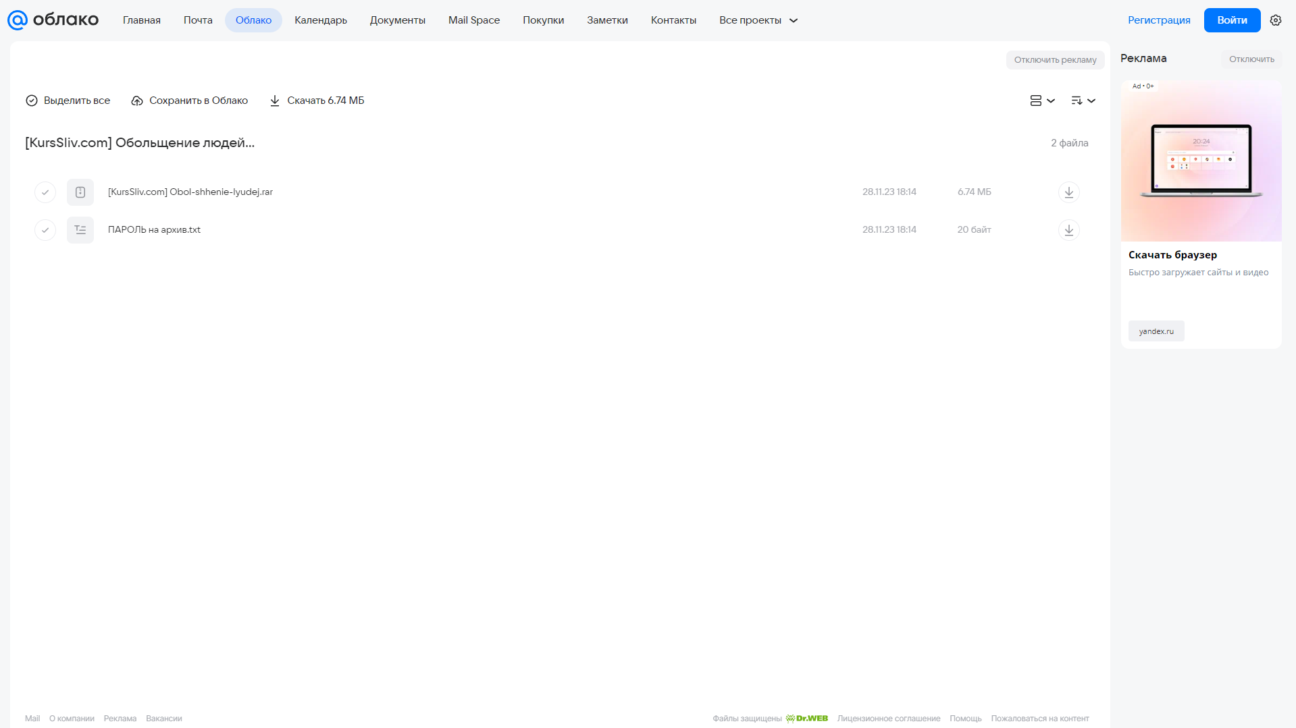Screen dimensions: 1296x728
Task: Click the Войти login button
Action: (x=1232, y=20)
